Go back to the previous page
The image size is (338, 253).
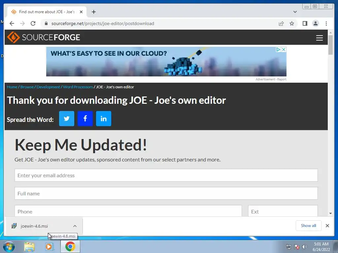pyautogui.click(x=12, y=23)
